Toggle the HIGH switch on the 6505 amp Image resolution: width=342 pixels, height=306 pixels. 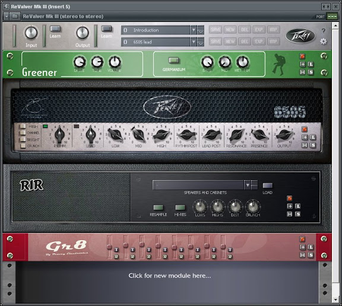point(23,127)
